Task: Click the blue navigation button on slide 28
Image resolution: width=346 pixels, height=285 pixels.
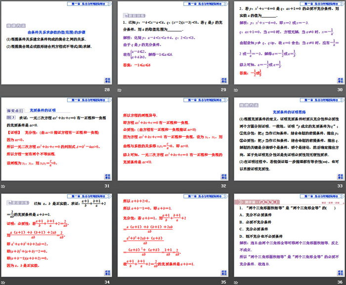Action: pos(107,80)
